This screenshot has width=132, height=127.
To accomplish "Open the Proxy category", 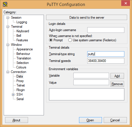I will click(x=20, y=81).
